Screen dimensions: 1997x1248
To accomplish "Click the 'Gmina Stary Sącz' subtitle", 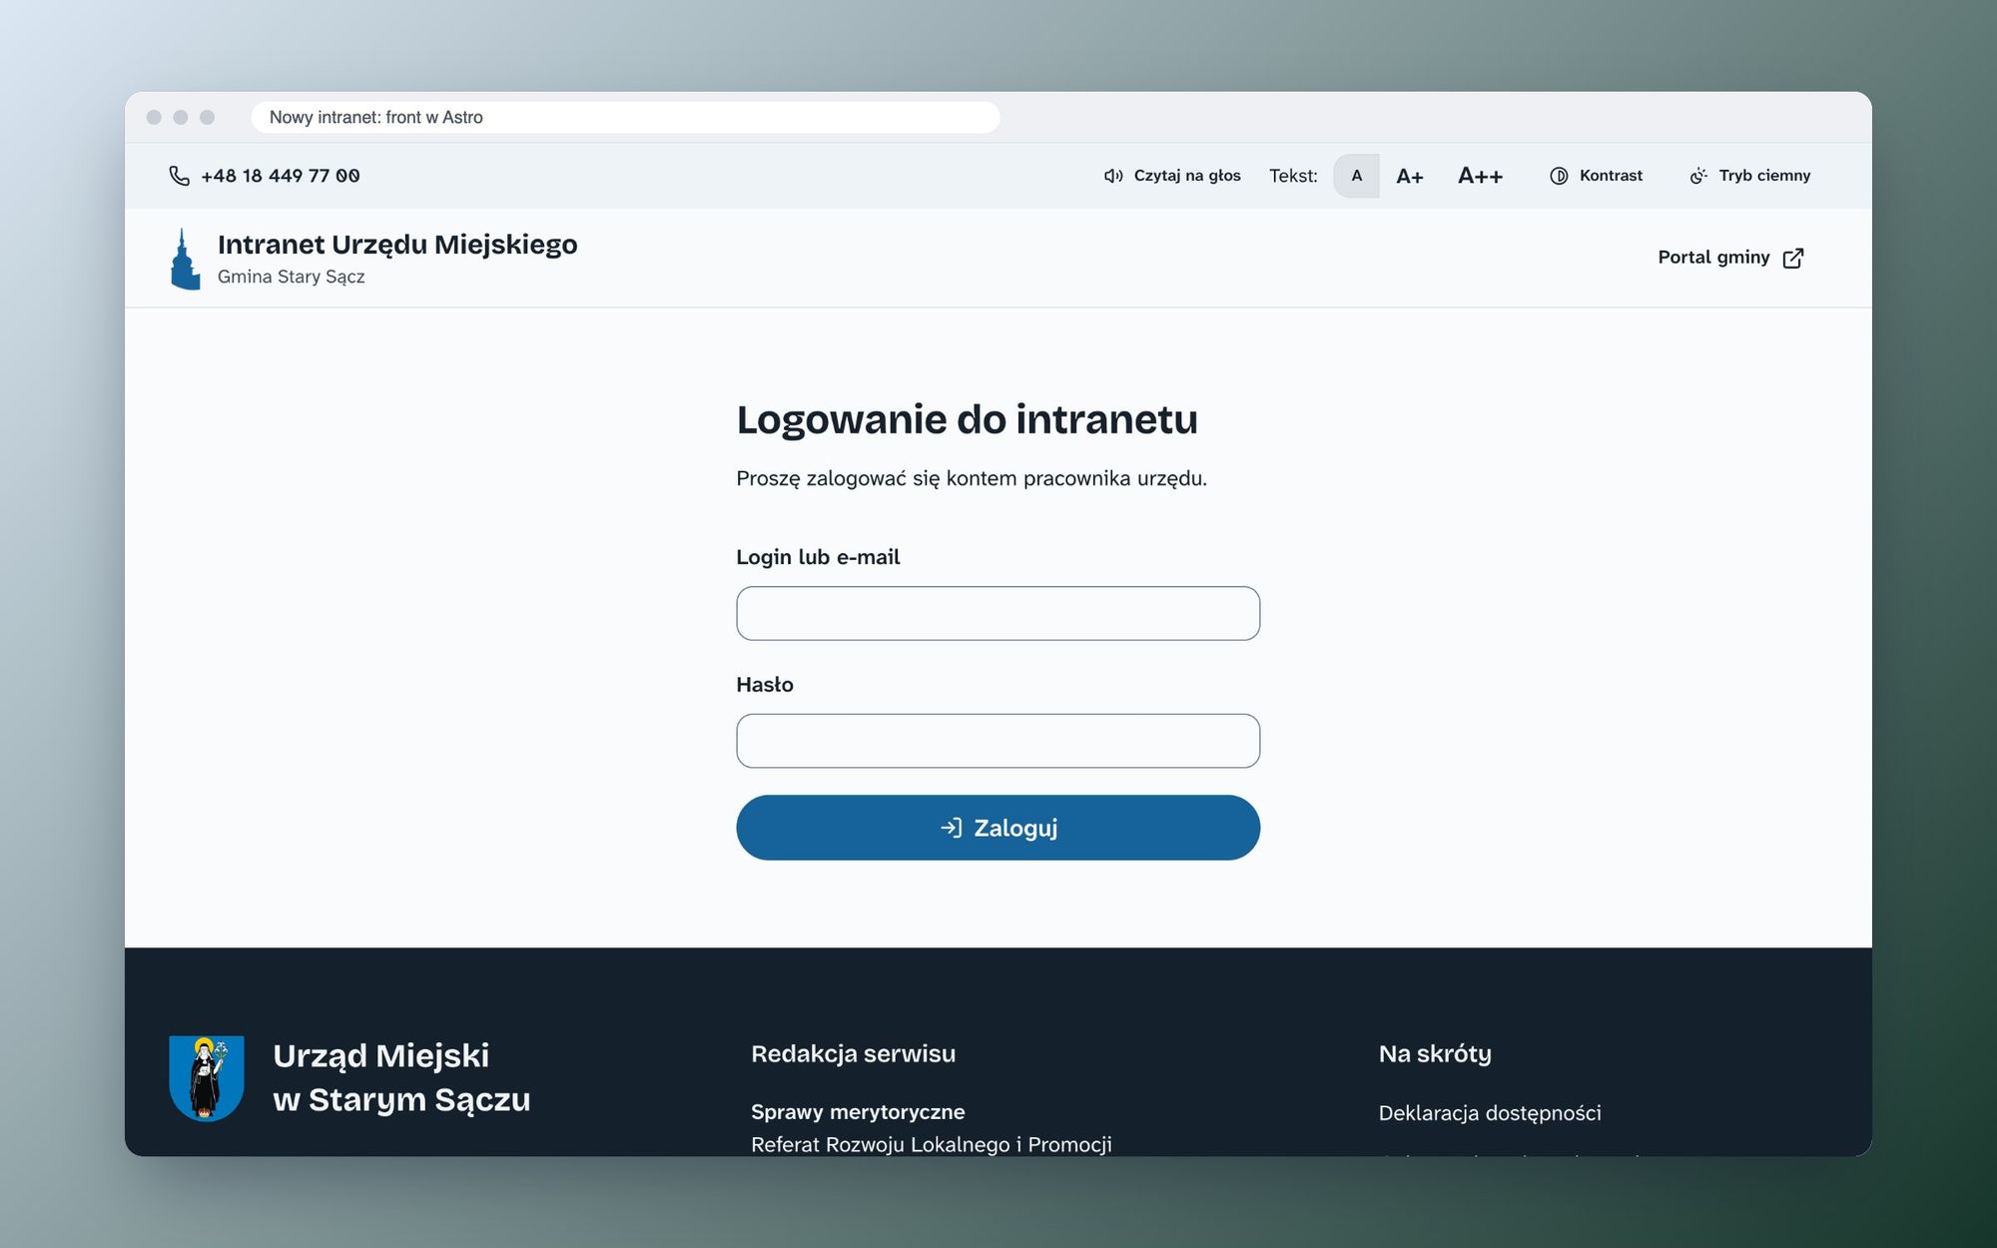I will pos(291,277).
